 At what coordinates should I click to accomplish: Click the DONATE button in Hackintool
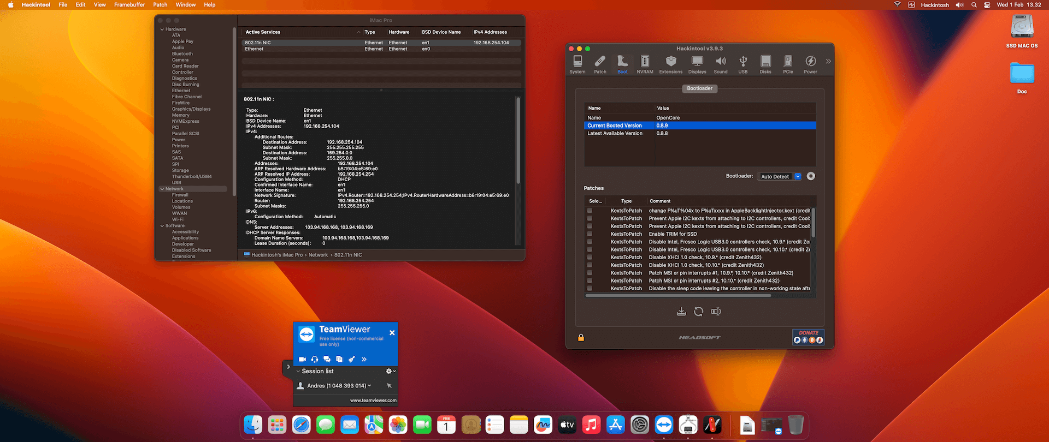pos(809,337)
